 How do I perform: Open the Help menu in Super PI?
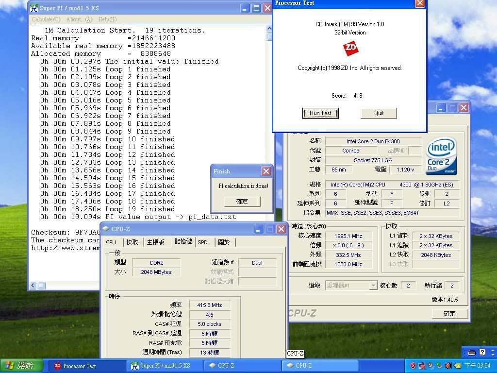coord(107,19)
